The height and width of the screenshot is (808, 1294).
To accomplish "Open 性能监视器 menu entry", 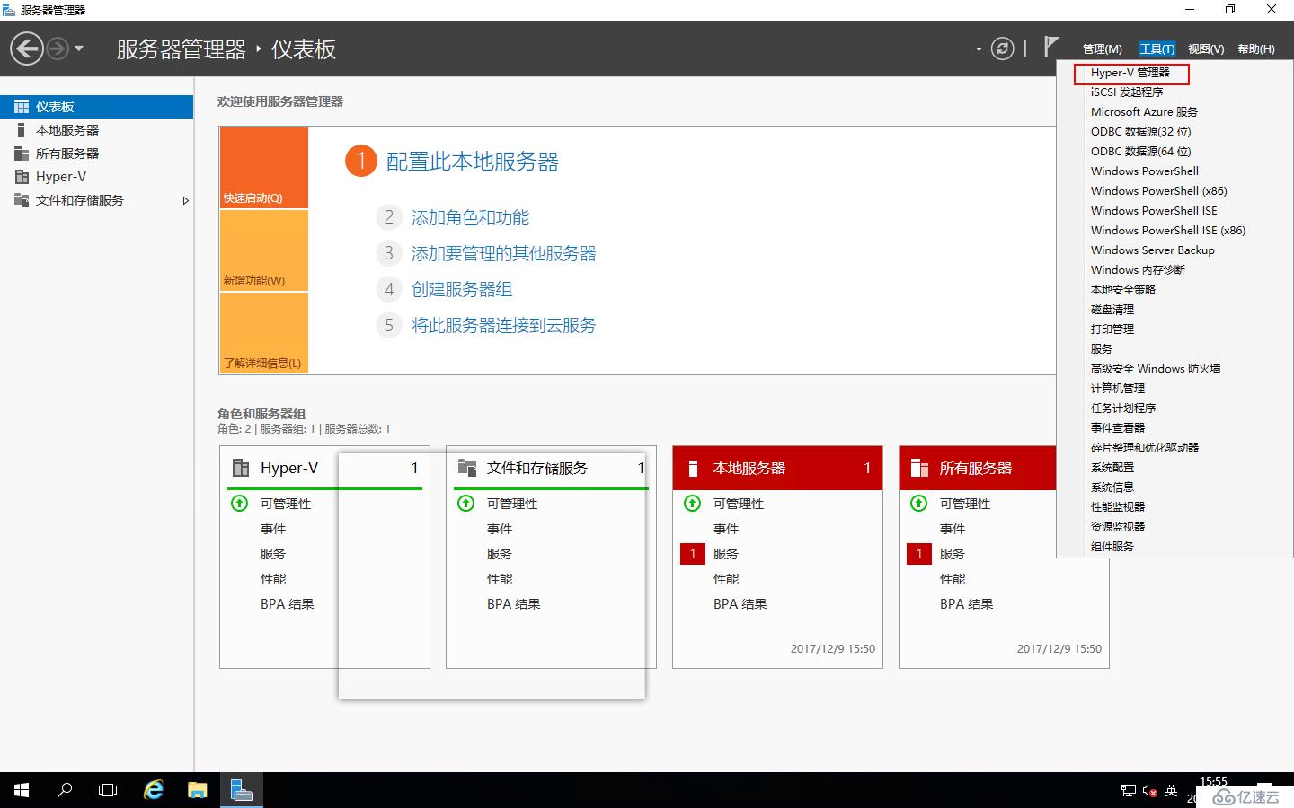I will point(1118,507).
